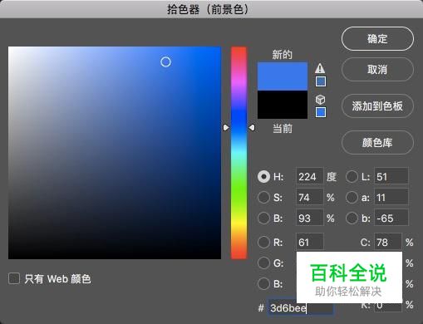Click the saturation field showing 74
This screenshot has width=423, height=324.
click(310, 198)
